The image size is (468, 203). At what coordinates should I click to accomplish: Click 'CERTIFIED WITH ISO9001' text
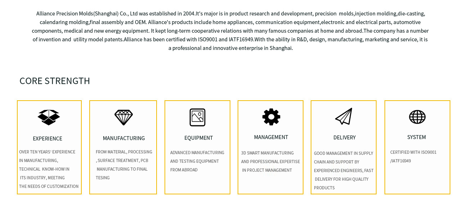413,152
